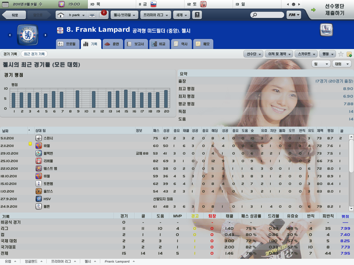The height and width of the screenshot is (265, 354).
Task: Click the Premier League logo badge
Action: click(x=326, y=30)
